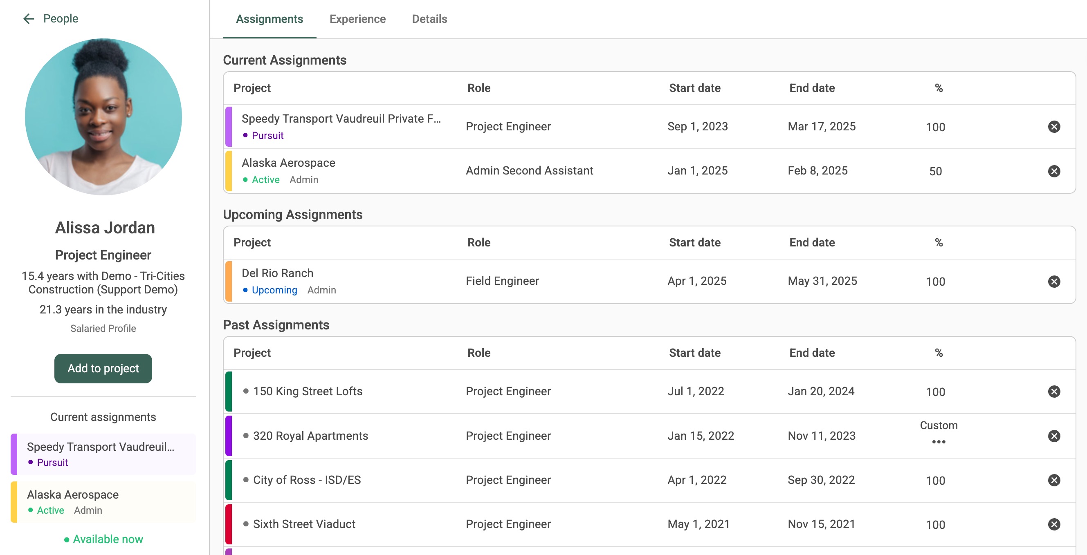This screenshot has height=555, width=1087.
Task: Remove the Speedy Transport Vaudreuil assignment
Action: coord(1053,127)
